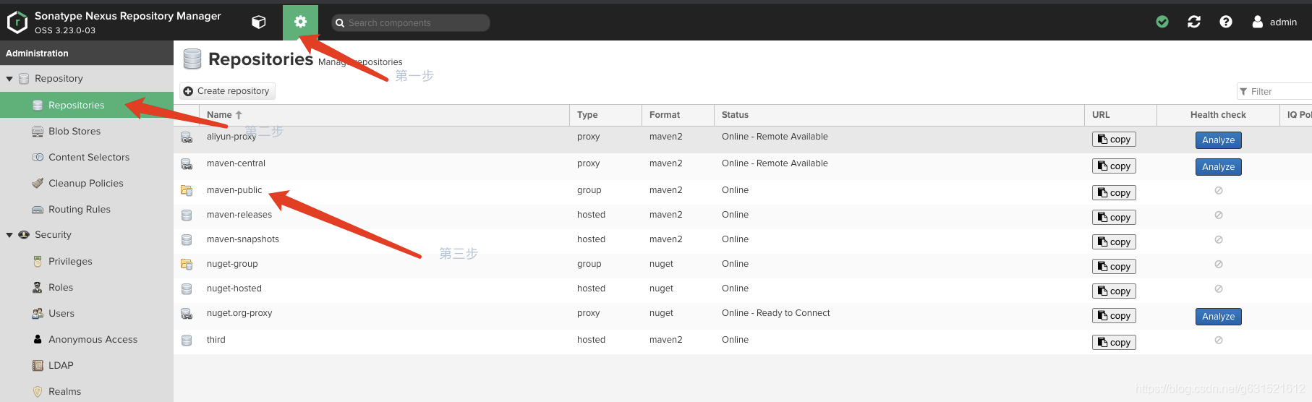Open the admin user account
This screenshot has height=402, width=1312.
[x=1275, y=22]
